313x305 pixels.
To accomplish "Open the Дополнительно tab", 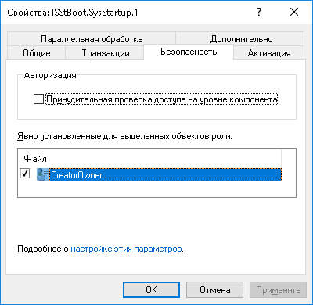I will (241, 39).
